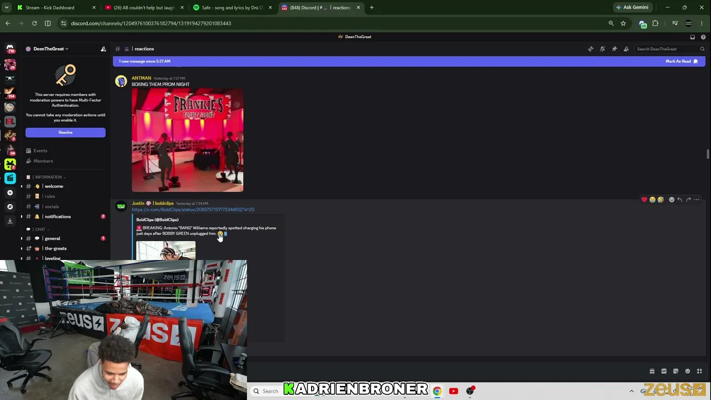
Task: Click the browser zoom magnifier icon
Action: tap(611, 23)
